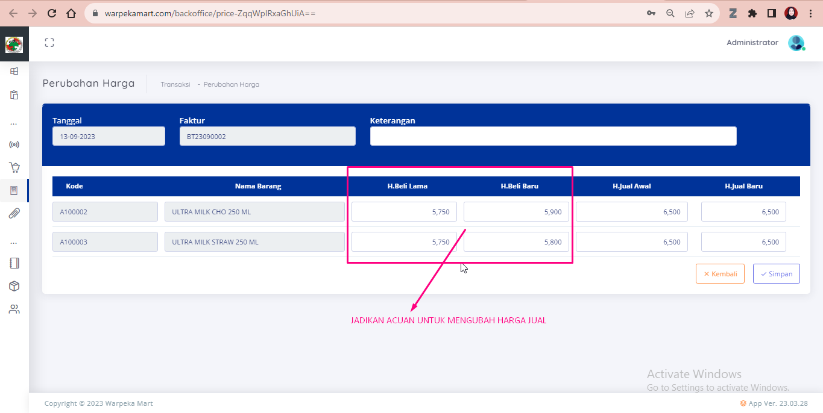Click H.Jual Baru field for ULTRA MILK CHO
823x413 pixels.
click(743, 212)
